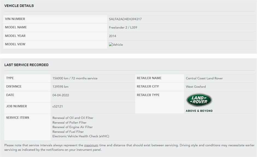Click the 'VEHICLE DETAILS' section heading
The width and height of the screenshot is (257, 157).
click(19, 6)
